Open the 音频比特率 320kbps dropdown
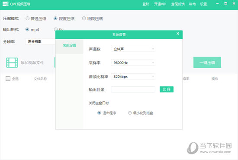This screenshot has height=160, width=238. [133, 76]
